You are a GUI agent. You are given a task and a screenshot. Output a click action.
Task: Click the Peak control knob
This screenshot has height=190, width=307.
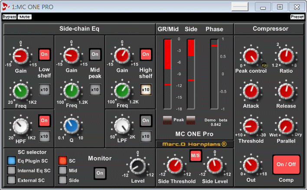click(x=251, y=56)
